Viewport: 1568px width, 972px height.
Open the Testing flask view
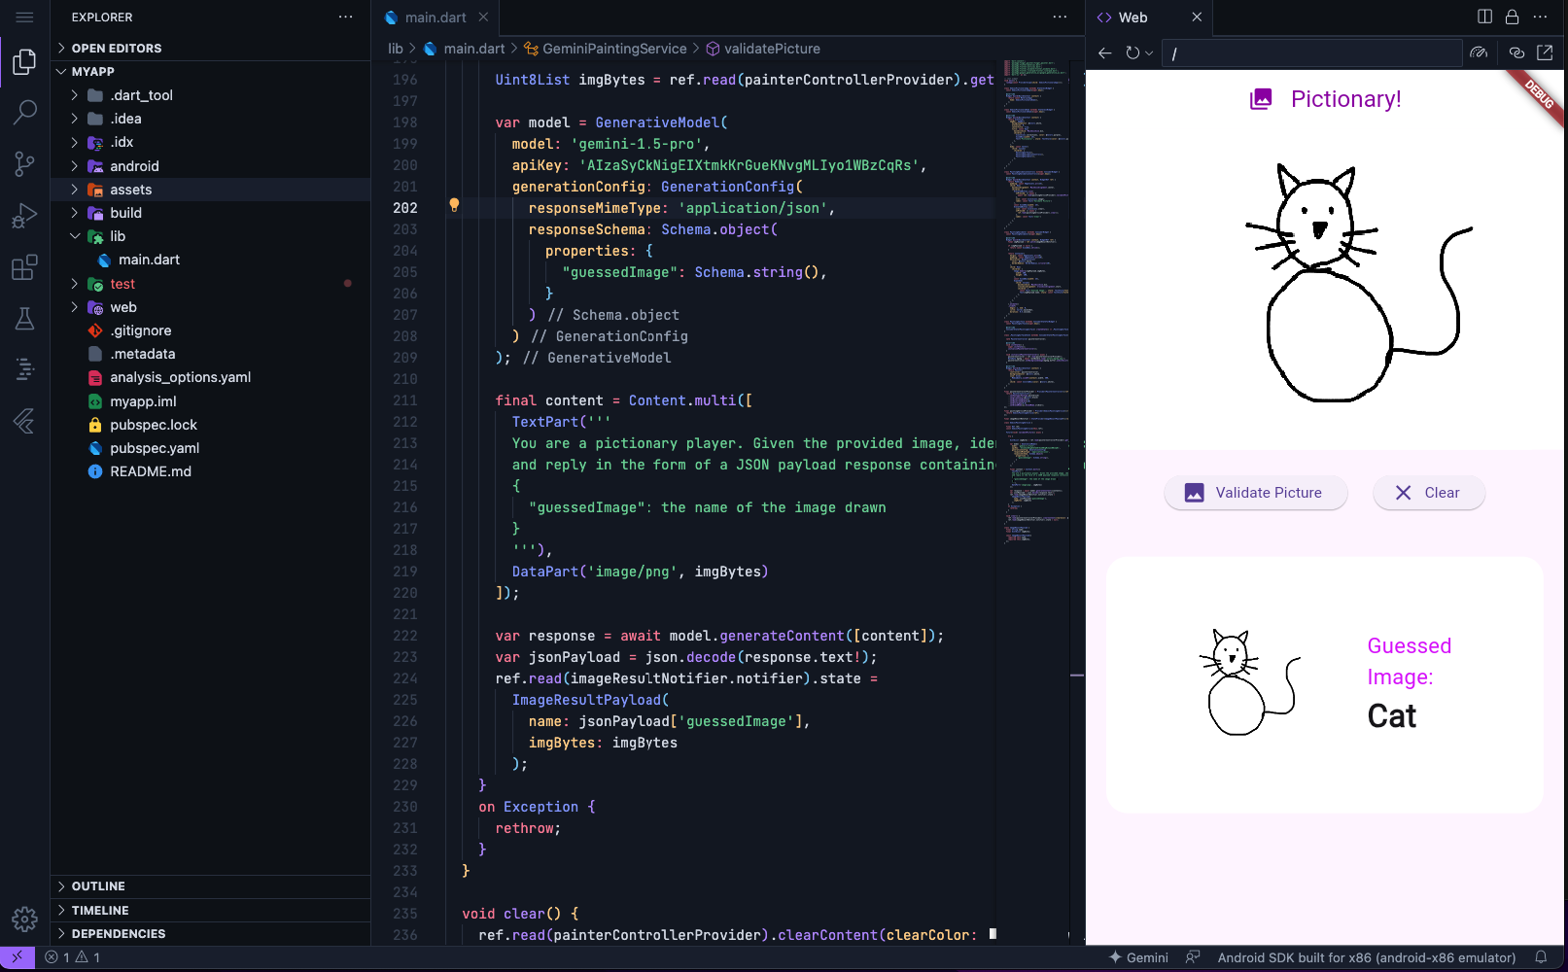point(24,318)
